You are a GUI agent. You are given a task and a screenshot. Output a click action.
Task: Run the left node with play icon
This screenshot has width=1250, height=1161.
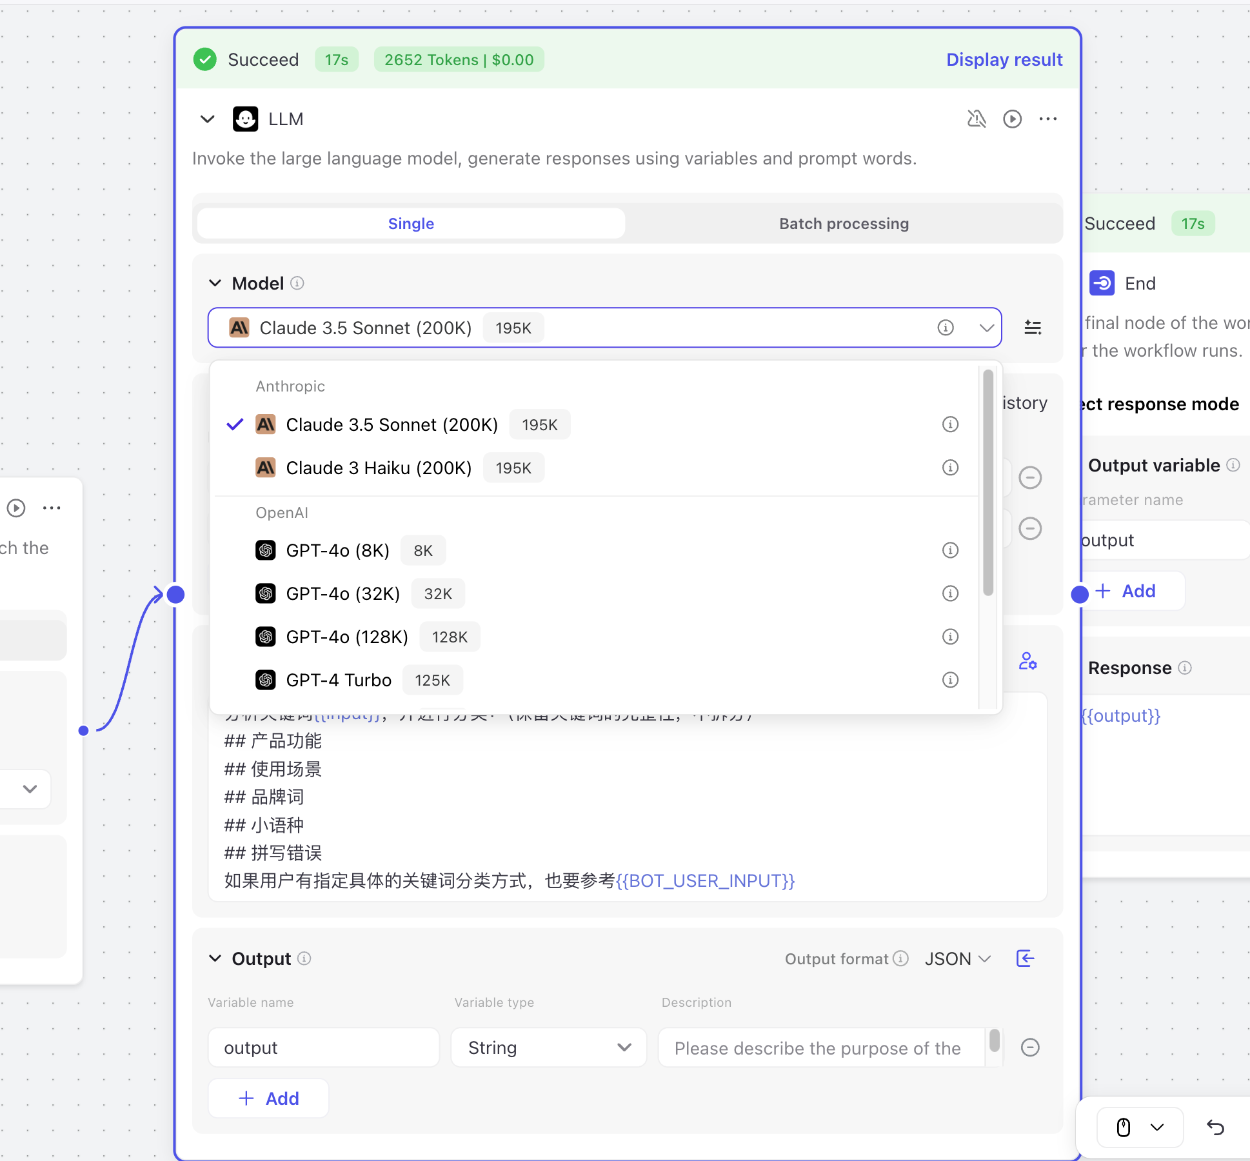tap(16, 508)
